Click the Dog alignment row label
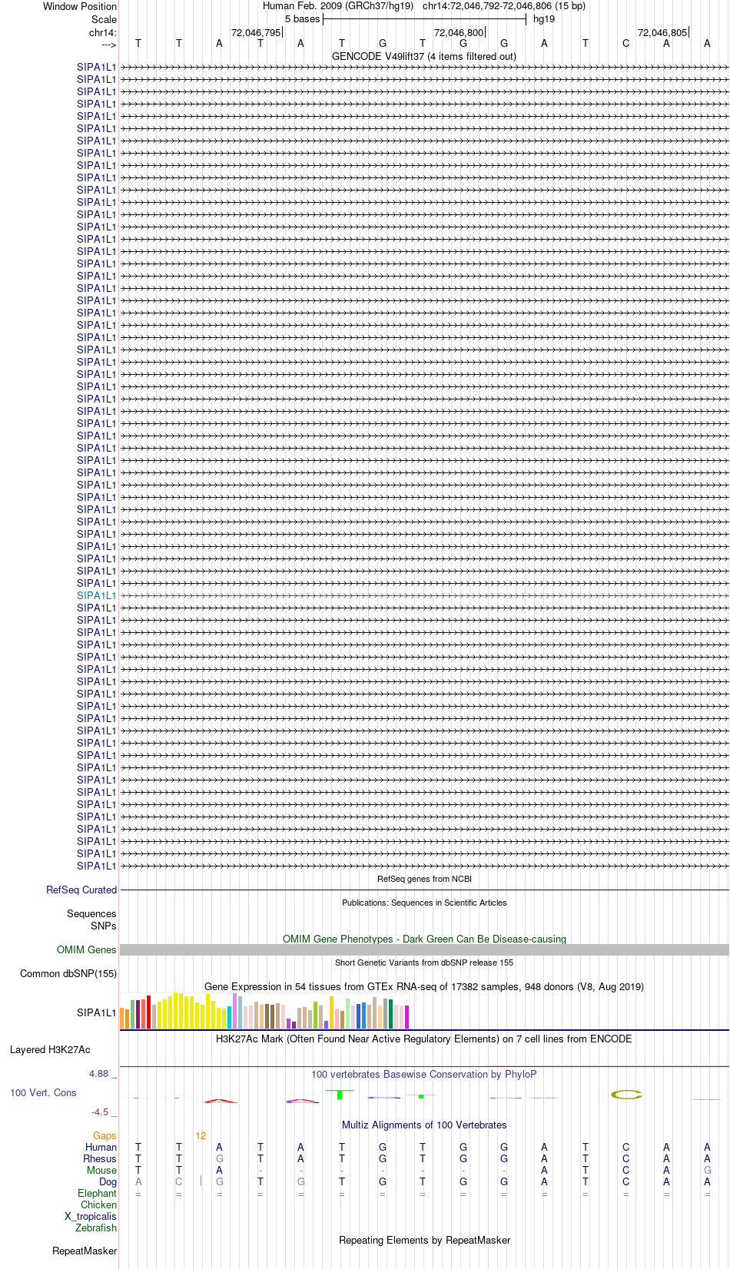This screenshot has width=730, height=1269. [x=108, y=1181]
